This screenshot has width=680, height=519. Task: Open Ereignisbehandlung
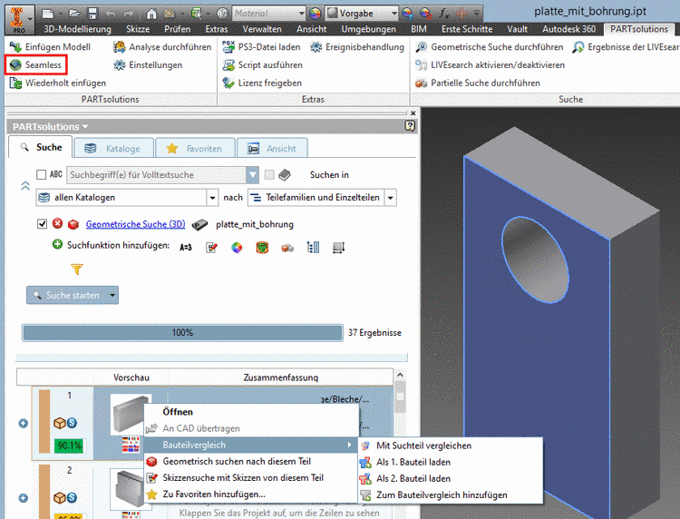click(x=357, y=47)
